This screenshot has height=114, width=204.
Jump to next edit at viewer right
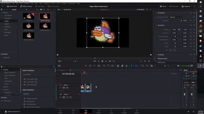click(x=151, y=55)
